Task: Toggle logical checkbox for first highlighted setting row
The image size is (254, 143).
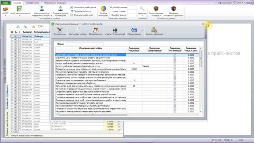Action: (x=175, y=55)
